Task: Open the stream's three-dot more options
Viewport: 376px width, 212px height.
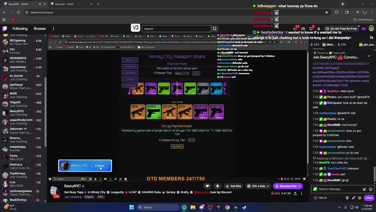Action: pos(301,193)
